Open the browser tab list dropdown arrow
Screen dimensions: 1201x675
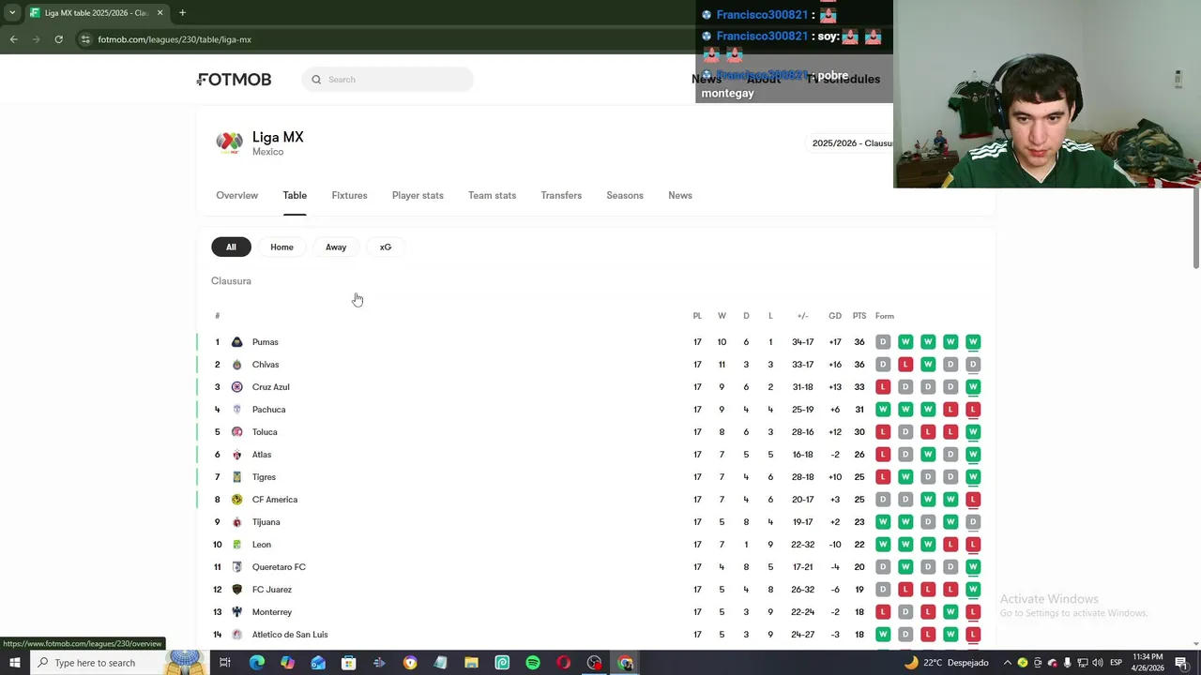(12, 13)
